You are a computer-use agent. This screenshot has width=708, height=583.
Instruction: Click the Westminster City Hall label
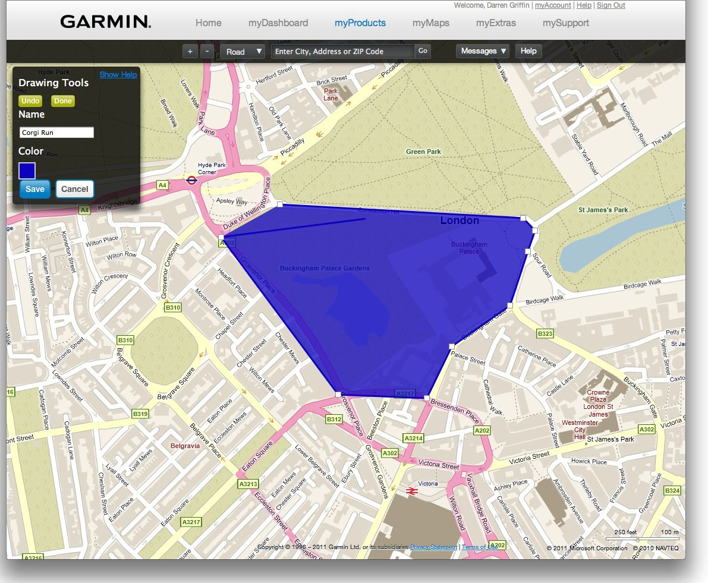click(x=580, y=430)
